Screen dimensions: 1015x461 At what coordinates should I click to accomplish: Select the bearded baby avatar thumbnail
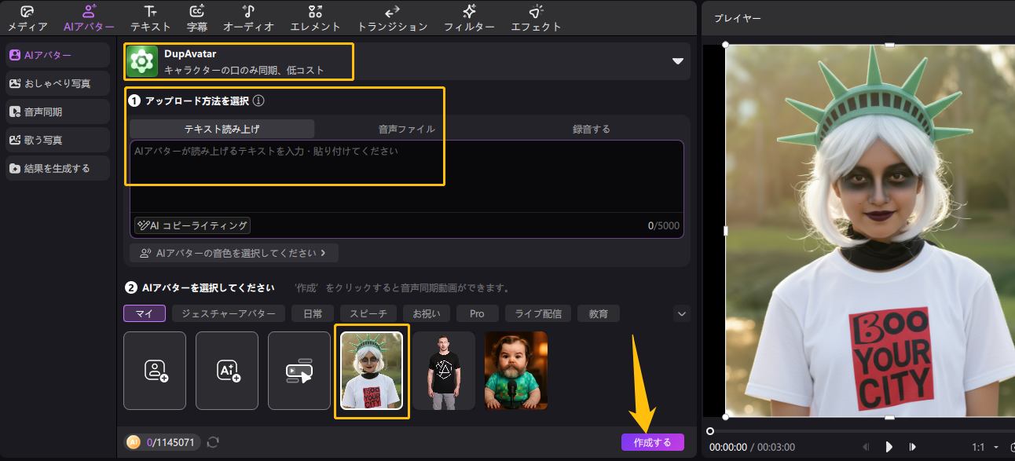[516, 371]
